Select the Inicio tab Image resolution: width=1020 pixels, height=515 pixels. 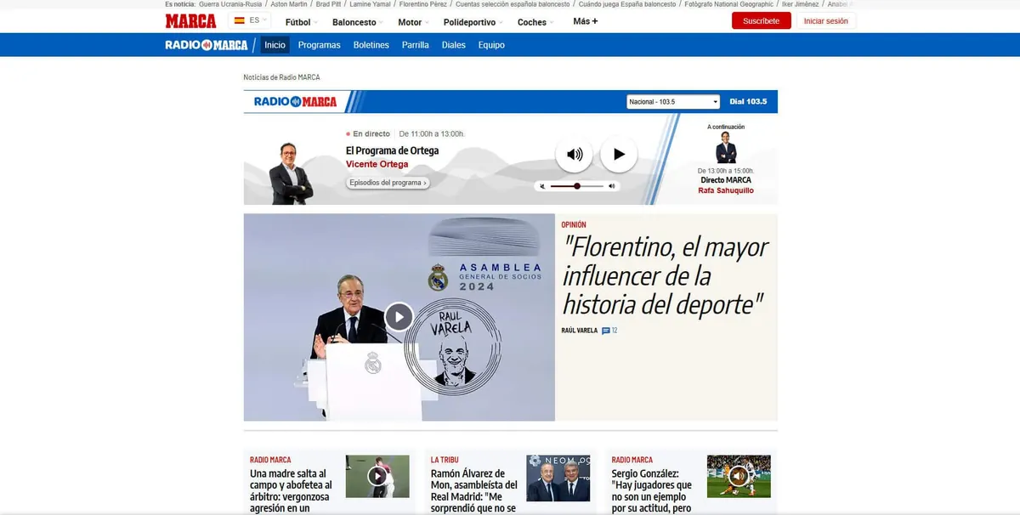pos(275,45)
